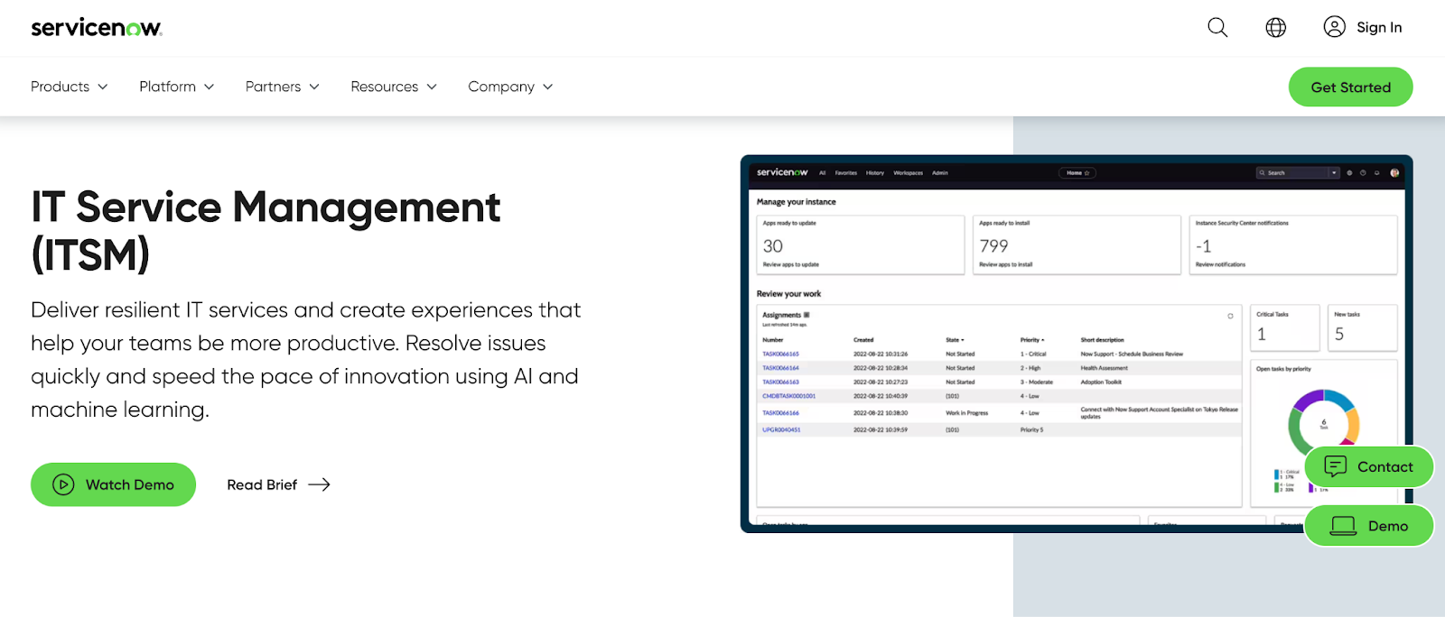Open the Partners menu
The image size is (1445, 617).
(283, 87)
